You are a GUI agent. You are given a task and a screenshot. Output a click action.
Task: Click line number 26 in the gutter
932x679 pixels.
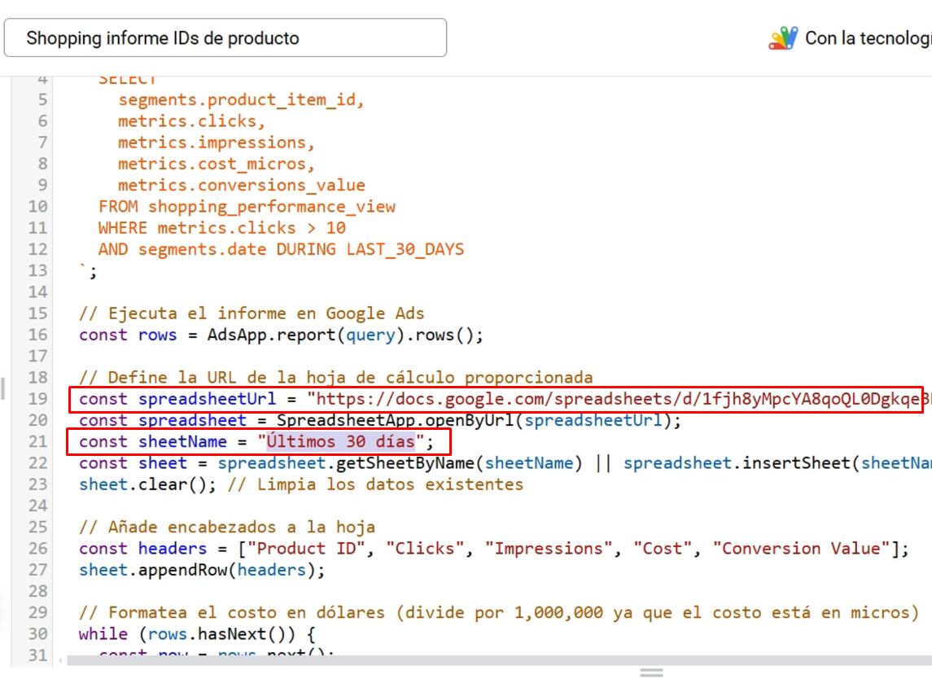coord(38,549)
